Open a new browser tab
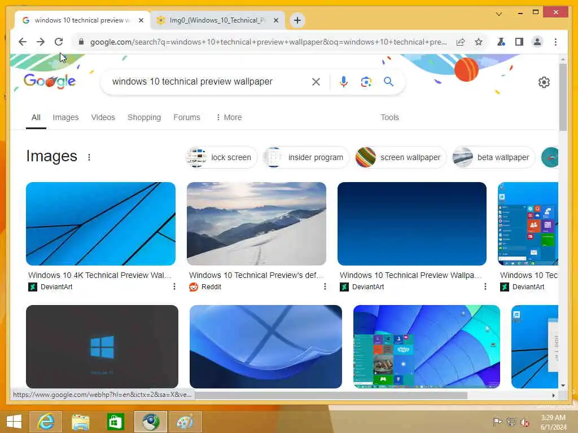This screenshot has height=433, width=578. [297, 20]
